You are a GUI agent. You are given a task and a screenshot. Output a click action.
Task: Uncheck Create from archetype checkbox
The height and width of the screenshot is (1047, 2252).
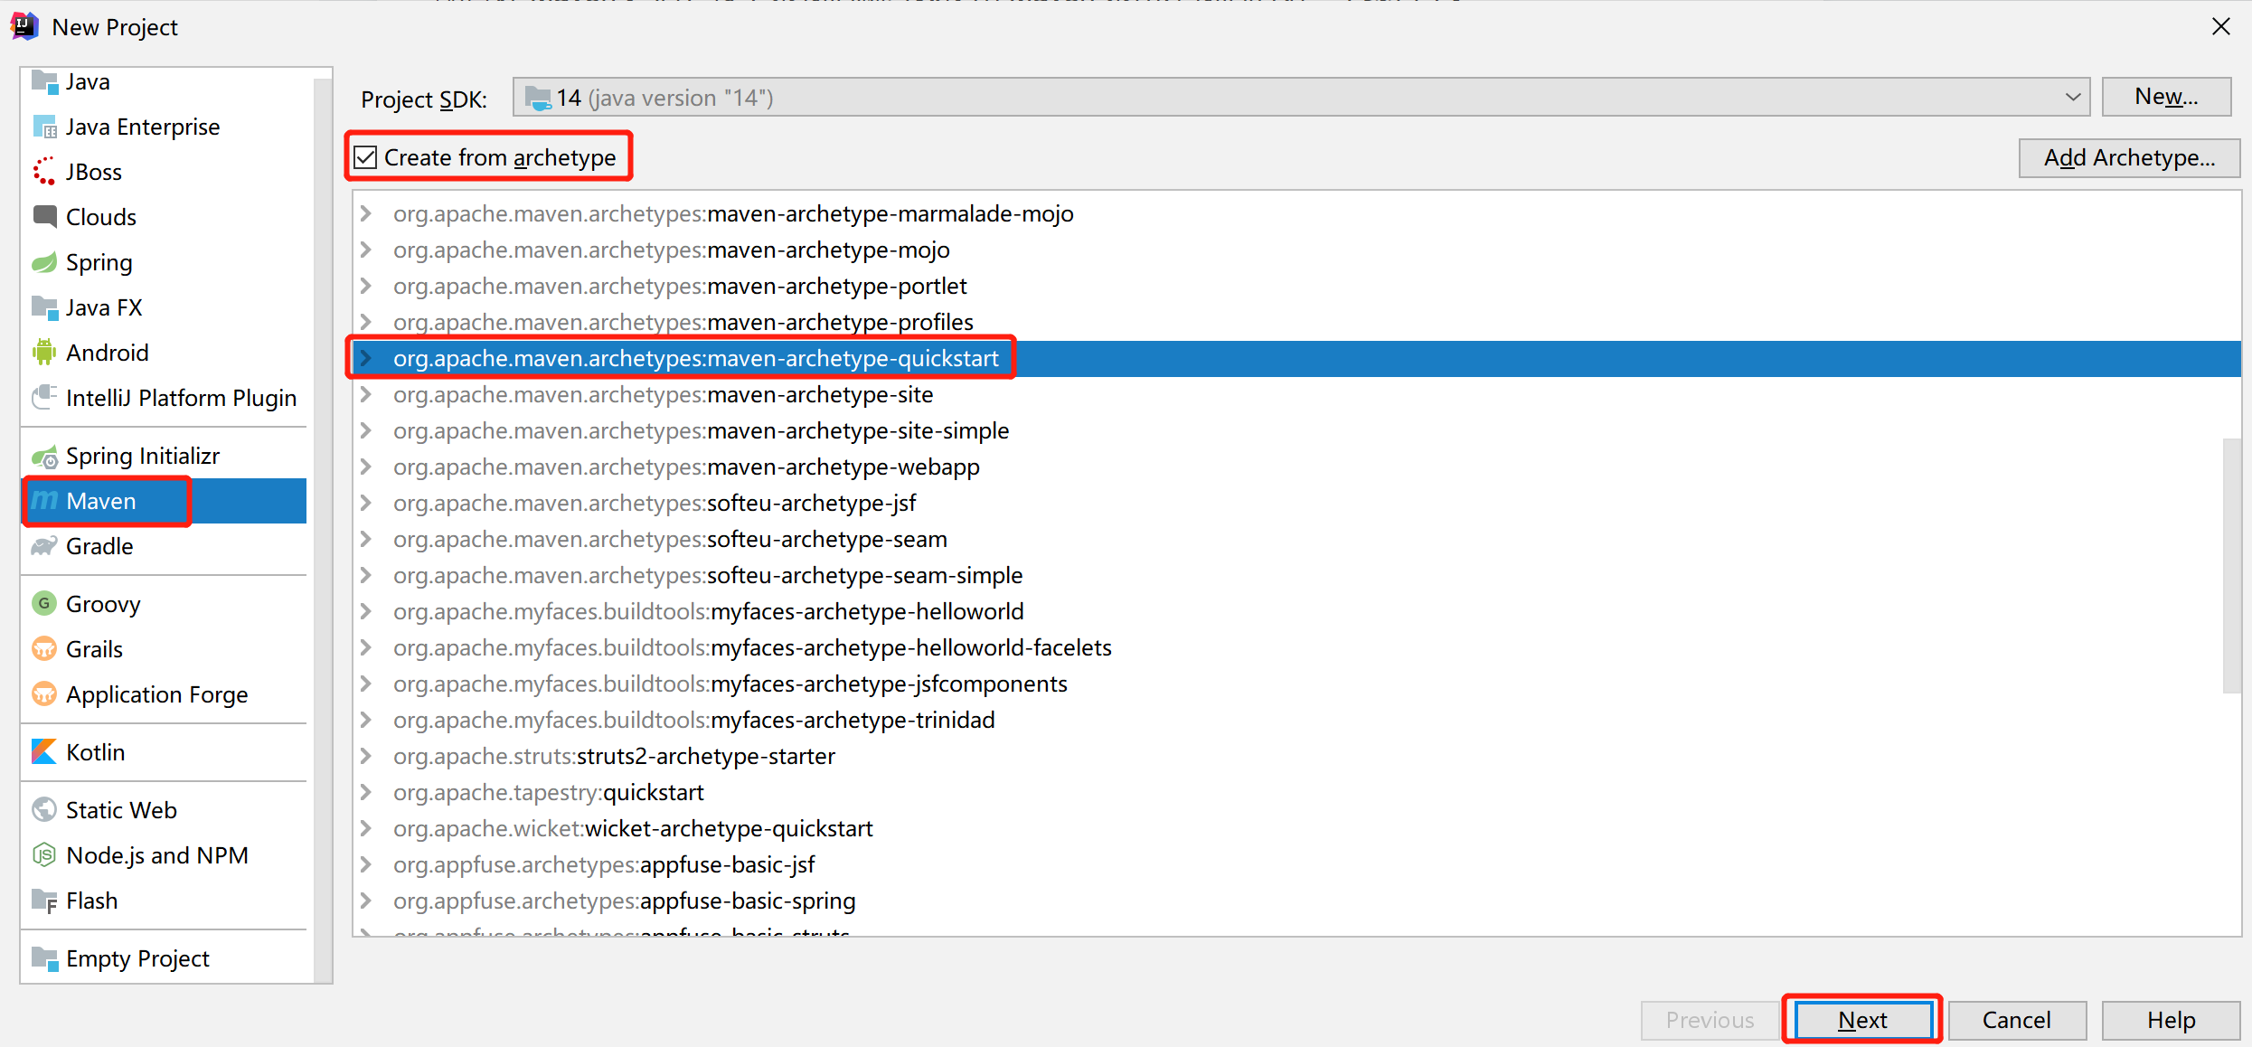coord(366,157)
